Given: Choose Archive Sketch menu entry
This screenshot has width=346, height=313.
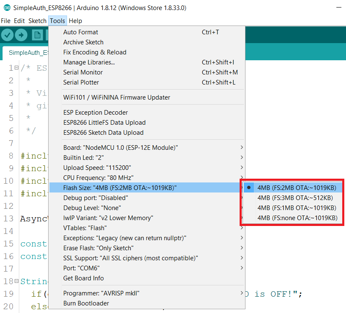Looking at the screenshot, I should [x=147, y=42].
